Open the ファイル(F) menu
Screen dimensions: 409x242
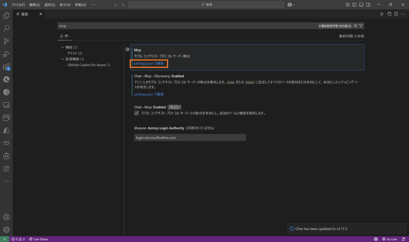18,5
